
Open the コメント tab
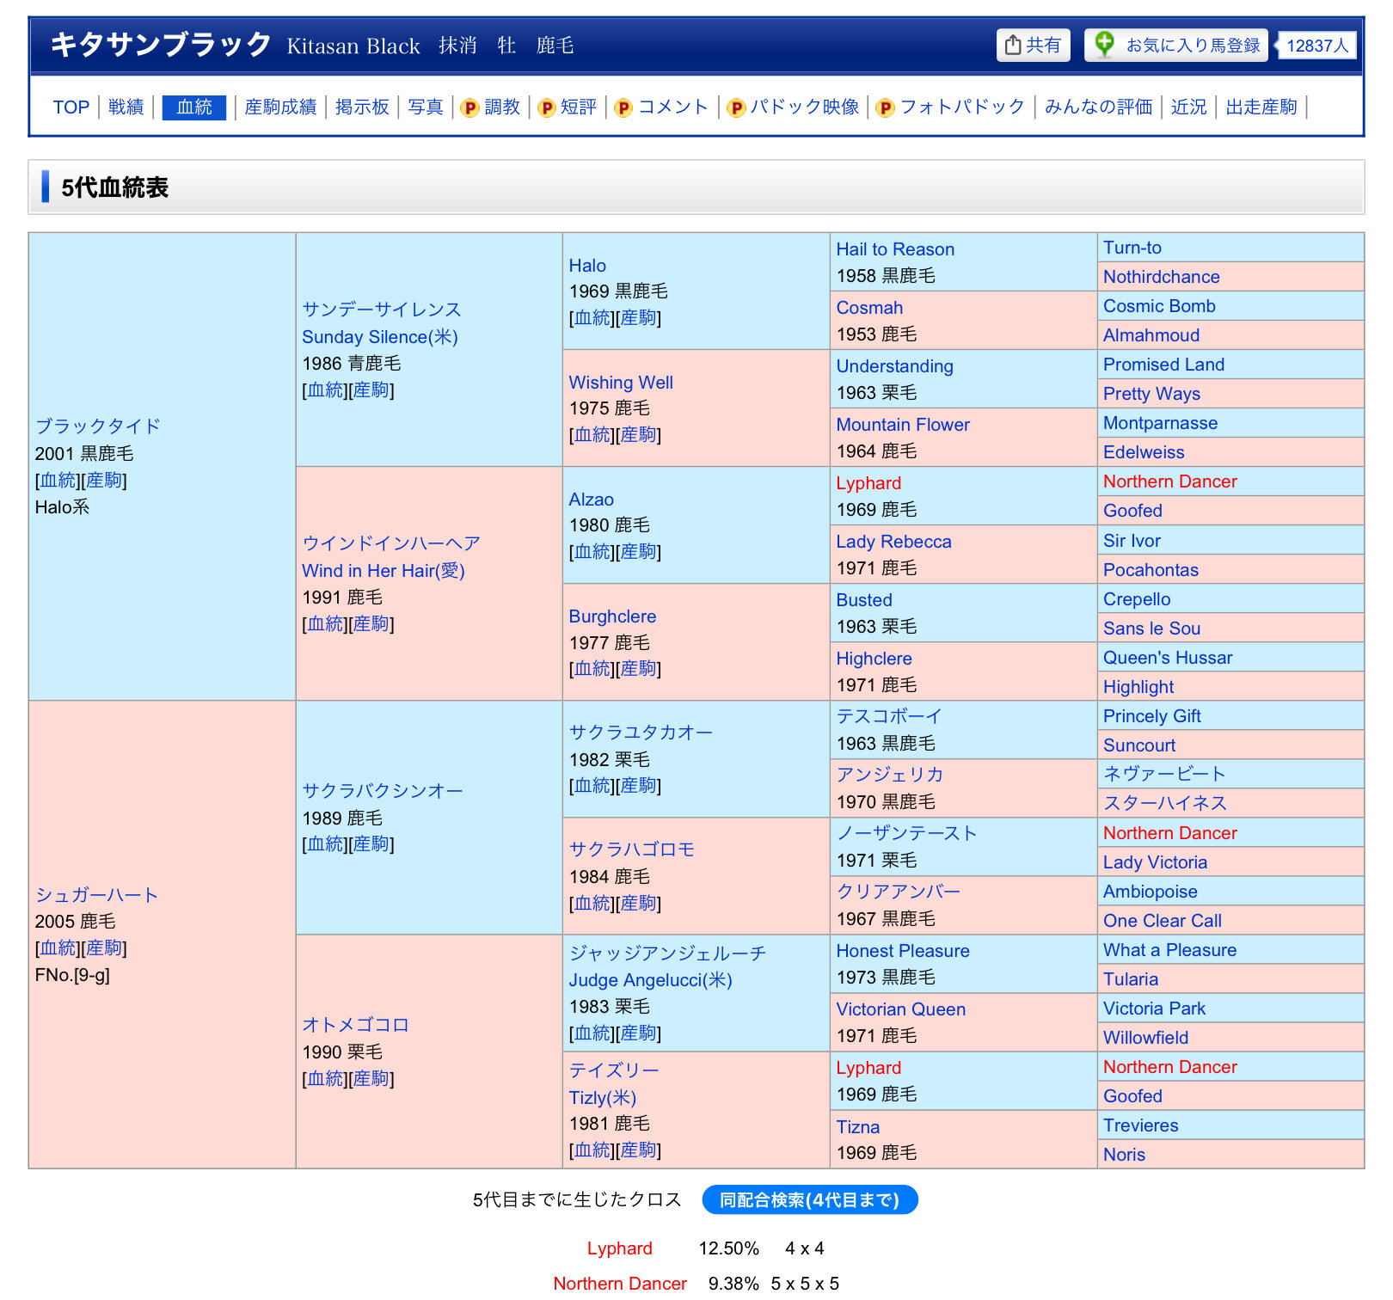pos(673,107)
